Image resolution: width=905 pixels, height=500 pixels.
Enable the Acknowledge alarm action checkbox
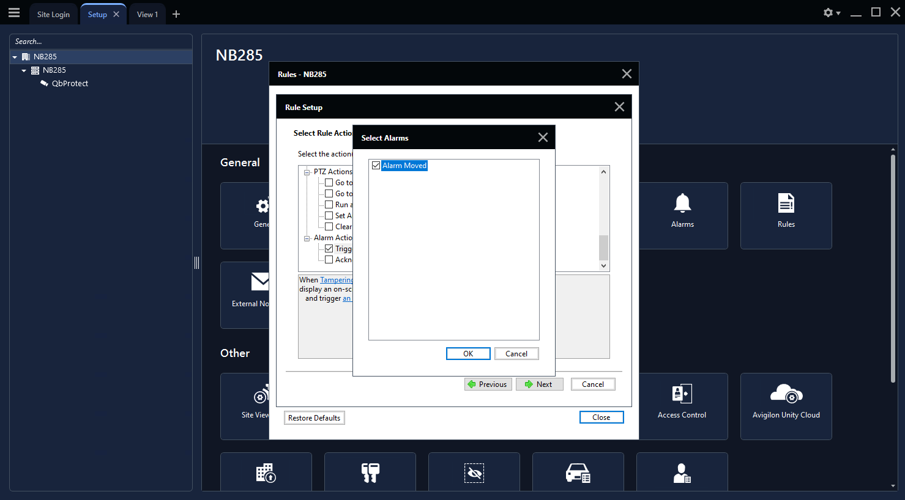329,260
